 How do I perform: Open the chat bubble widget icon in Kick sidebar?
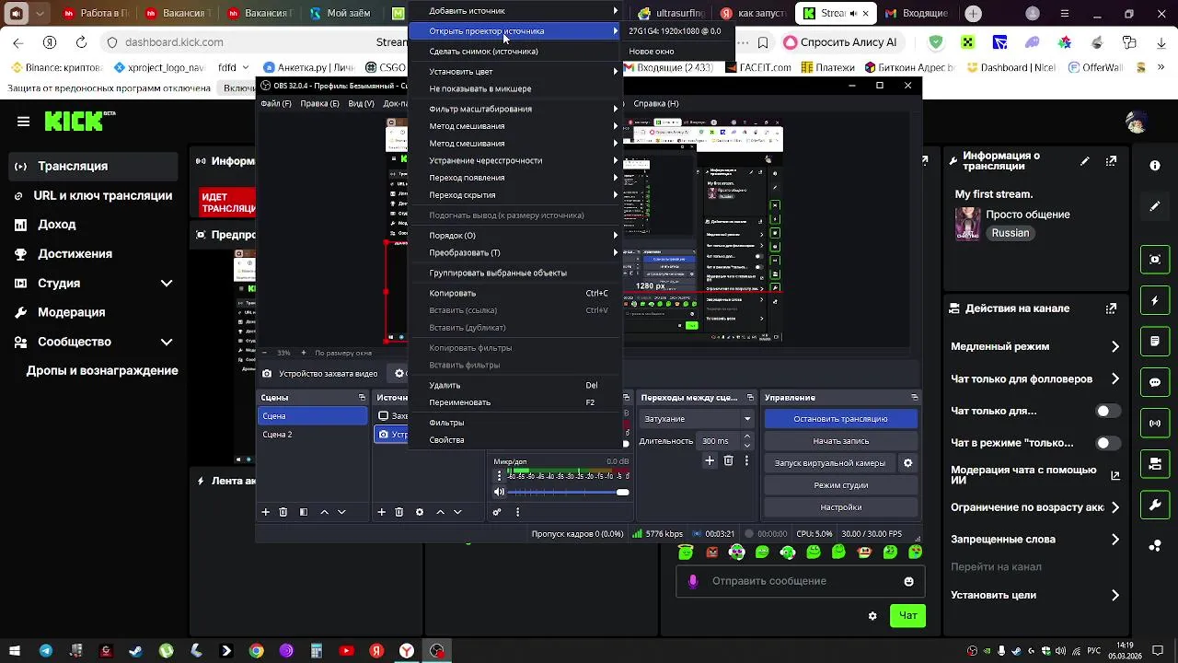tap(1155, 382)
